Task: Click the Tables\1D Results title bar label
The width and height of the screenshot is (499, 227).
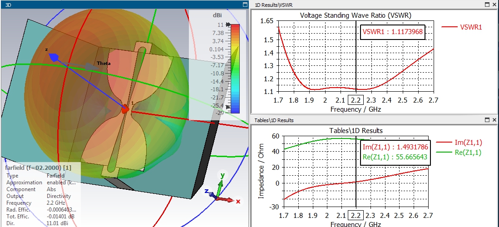Action: tap(273, 120)
